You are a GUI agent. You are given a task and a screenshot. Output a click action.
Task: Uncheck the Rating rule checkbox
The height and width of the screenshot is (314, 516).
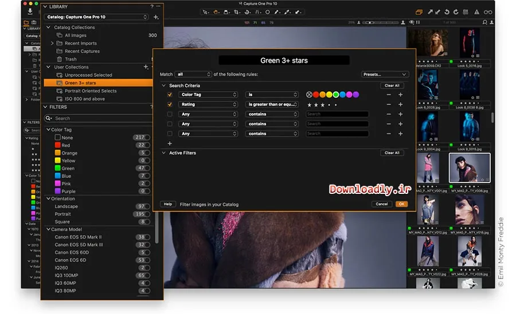tap(170, 105)
